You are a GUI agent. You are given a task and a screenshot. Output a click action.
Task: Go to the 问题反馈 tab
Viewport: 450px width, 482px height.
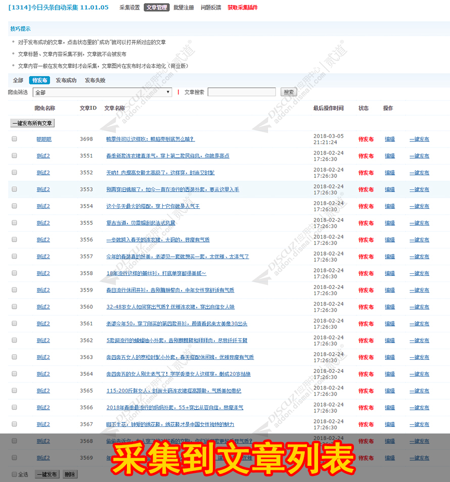coord(211,8)
